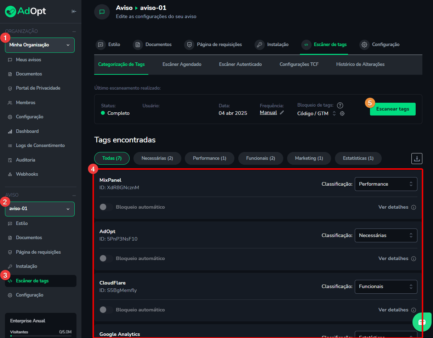The image size is (433, 338).
Task: Click the Membros people icon
Action: tap(10, 103)
